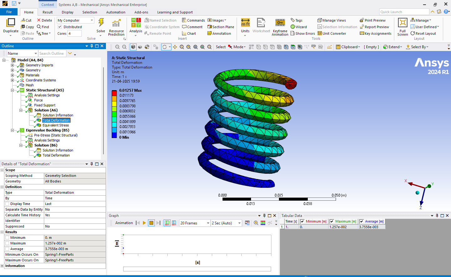Open the Display ribbon tab
Image resolution: width=451 pixels, height=277 pixels.
(x=67, y=12)
